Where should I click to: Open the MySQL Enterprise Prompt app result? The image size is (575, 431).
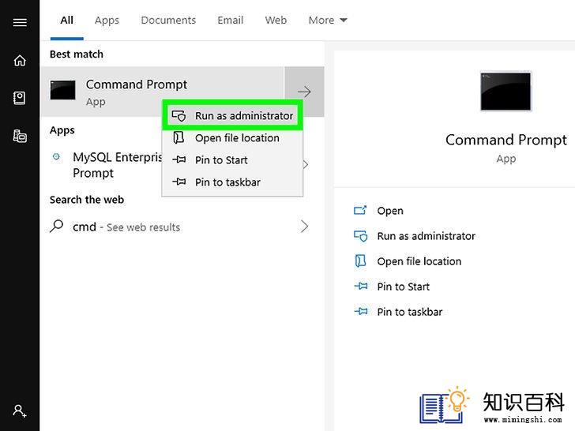[x=117, y=165]
